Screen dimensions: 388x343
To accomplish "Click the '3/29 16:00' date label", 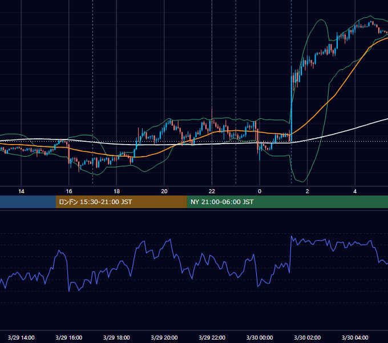I will [x=69, y=337].
